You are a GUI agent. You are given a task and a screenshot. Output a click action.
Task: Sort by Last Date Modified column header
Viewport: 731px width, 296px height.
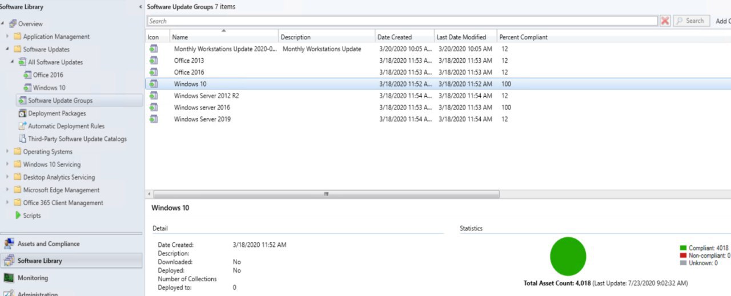[x=465, y=37]
